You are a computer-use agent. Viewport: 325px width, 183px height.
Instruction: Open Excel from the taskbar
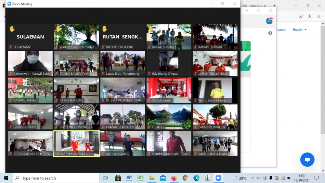coord(140,178)
